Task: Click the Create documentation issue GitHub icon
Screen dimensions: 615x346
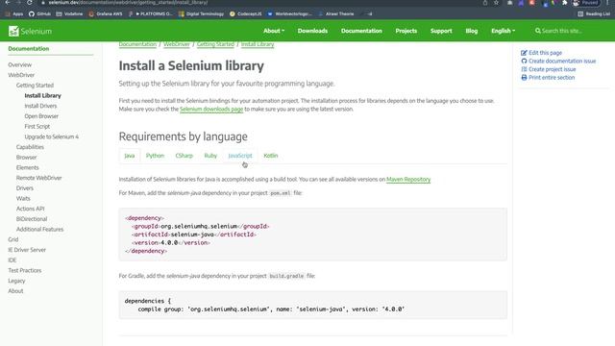Action: (x=524, y=61)
